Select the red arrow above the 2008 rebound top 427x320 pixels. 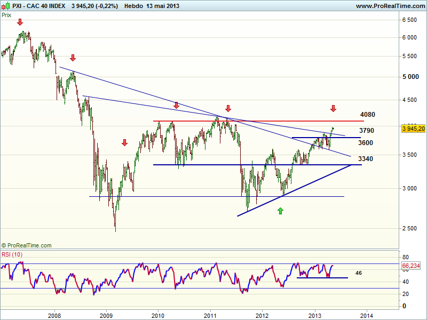(x=73, y=58)
